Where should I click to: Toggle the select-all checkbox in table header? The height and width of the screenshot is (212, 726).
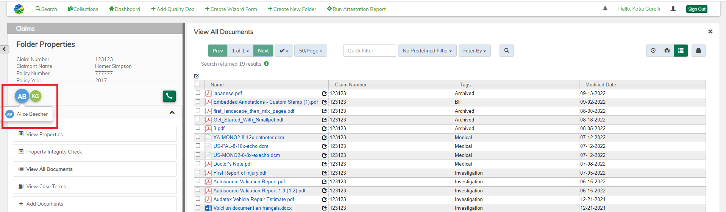198,84
